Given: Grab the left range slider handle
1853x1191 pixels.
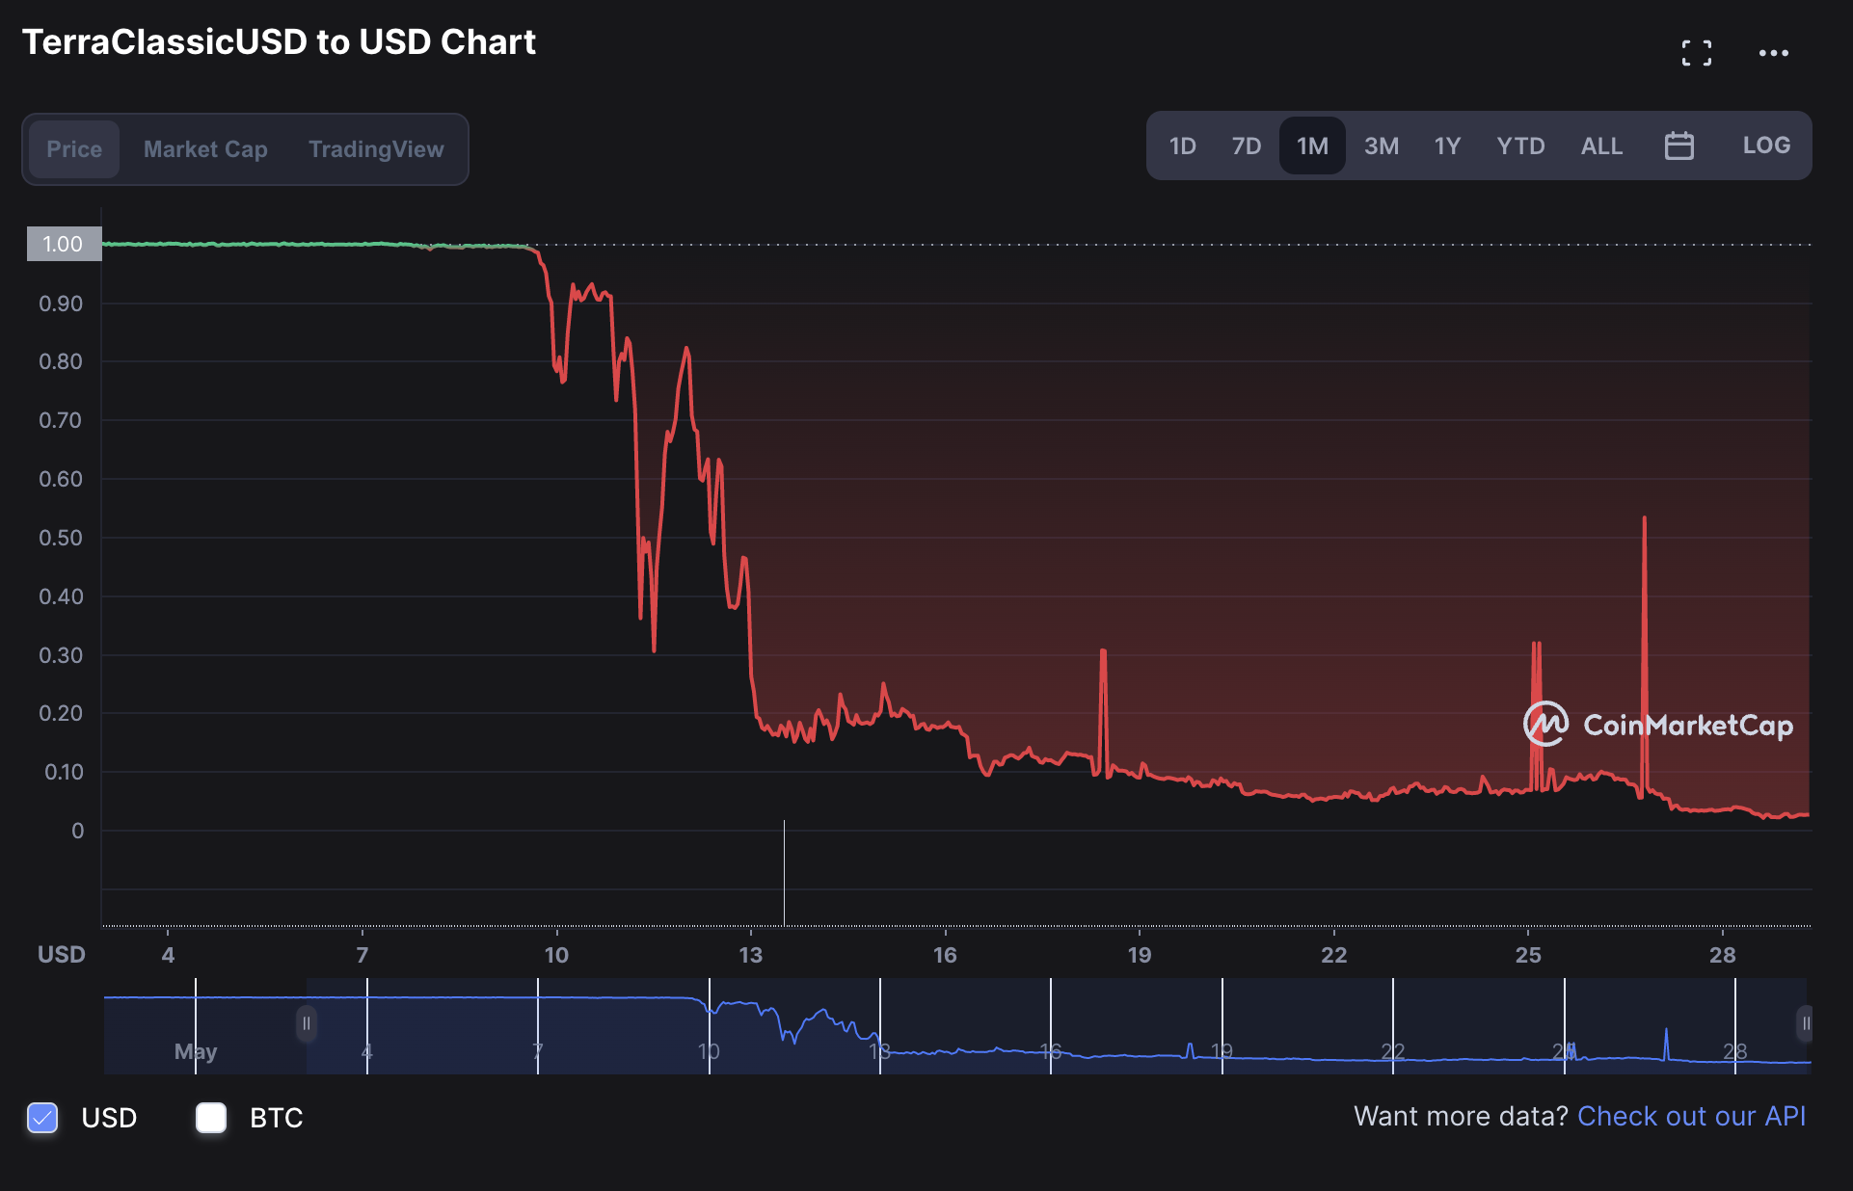Looking at the screenshot, I should 307,1023.
